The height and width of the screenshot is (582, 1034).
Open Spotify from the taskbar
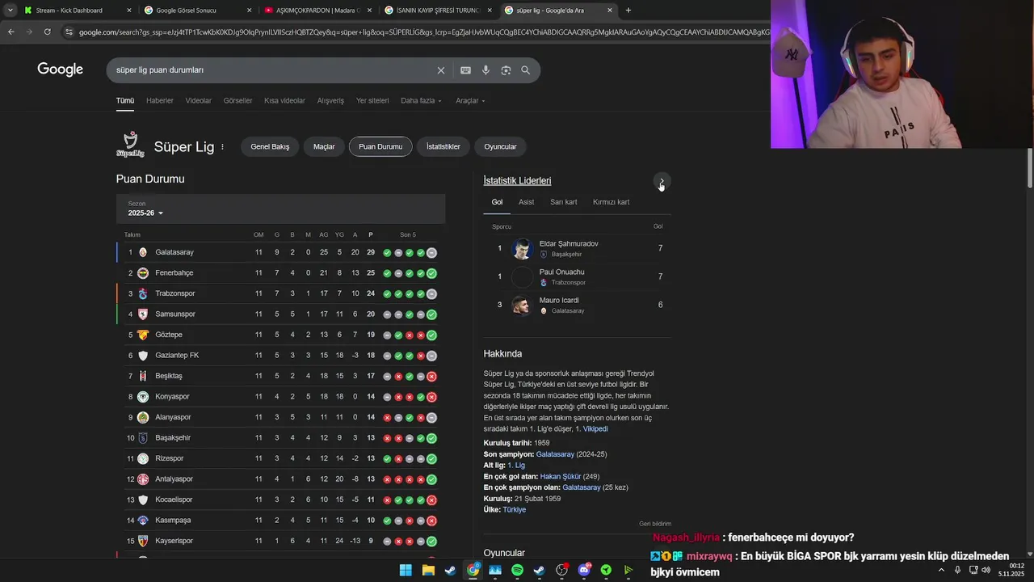point(517,570)
